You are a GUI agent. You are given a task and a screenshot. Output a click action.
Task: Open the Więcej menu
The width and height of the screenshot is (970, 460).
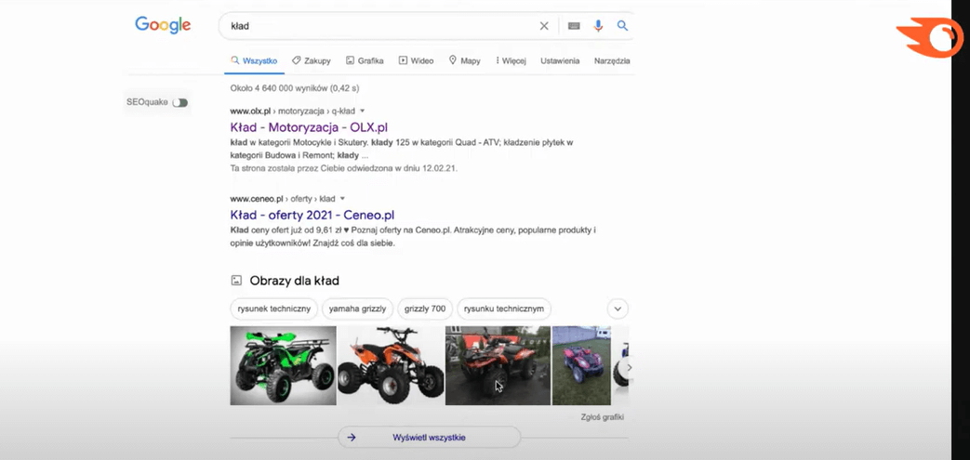pos(511,61)
